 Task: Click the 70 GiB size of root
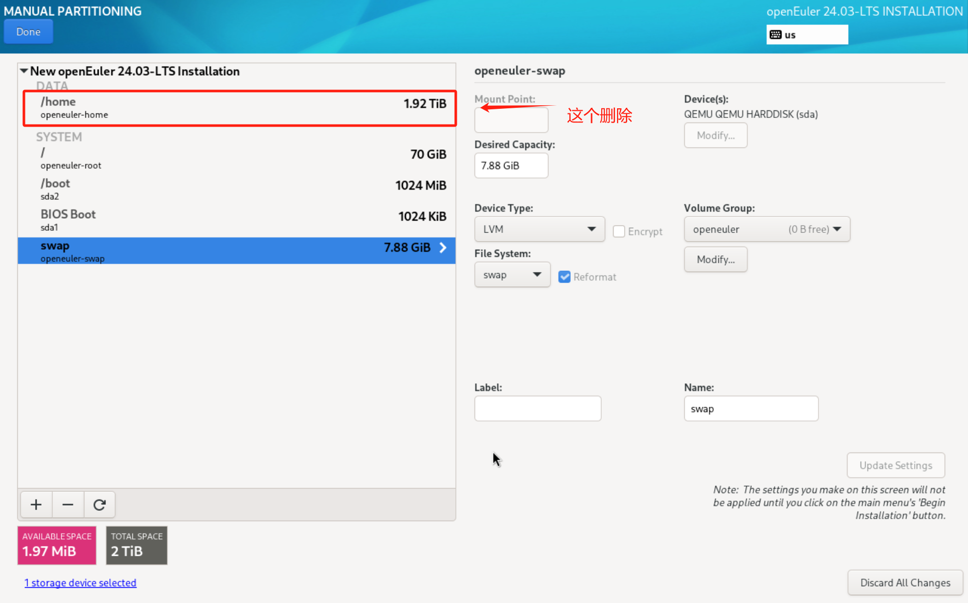click(x=428, y=155)
